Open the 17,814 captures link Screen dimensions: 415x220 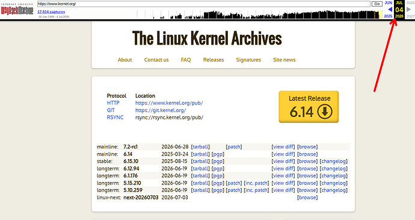coord(51,11)
